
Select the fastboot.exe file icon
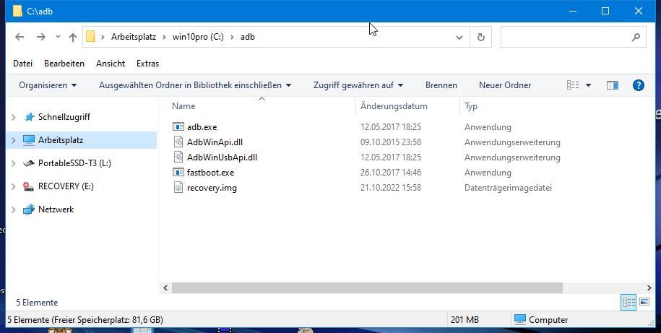pos(179,173)
